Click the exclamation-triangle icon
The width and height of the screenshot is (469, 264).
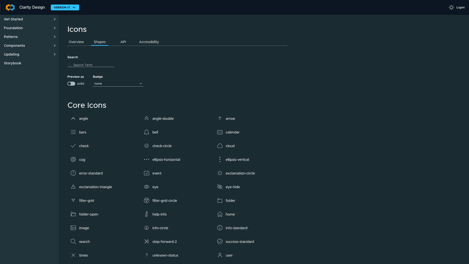73,187
